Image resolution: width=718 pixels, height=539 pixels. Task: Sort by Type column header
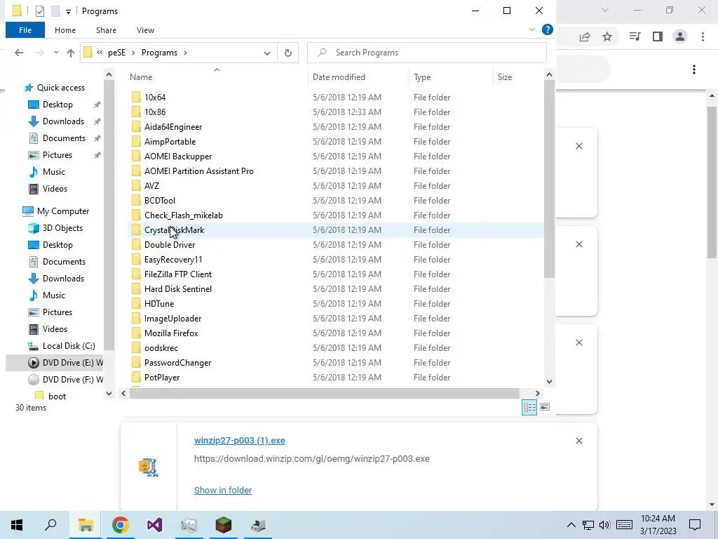point(421,77)
